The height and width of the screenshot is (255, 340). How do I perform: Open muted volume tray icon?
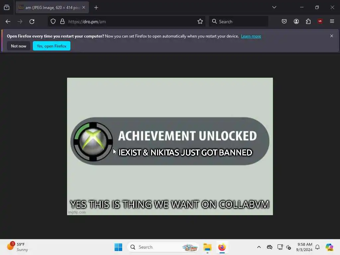(289, 247)
